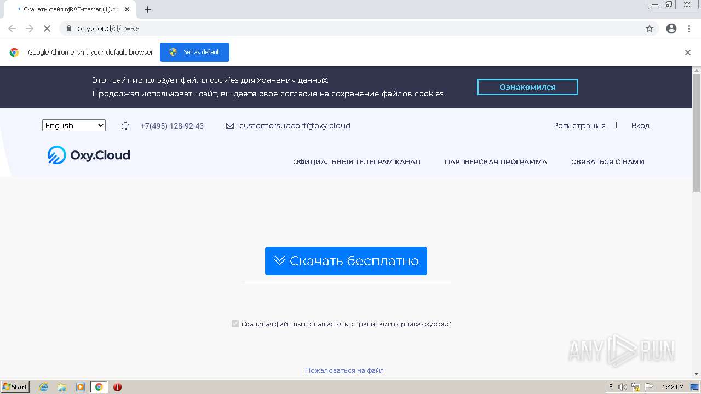Screen dimensions: 701x394
Task: Open Internet Explorer from taskbar
Action: (43, 387)
